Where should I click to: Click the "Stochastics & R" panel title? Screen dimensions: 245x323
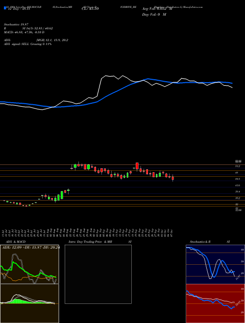[x=200, y=242]
